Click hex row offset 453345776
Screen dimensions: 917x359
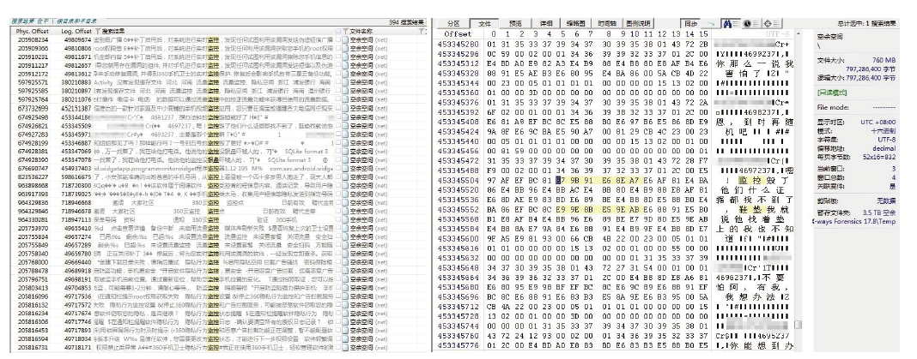(x=458, y=345)
